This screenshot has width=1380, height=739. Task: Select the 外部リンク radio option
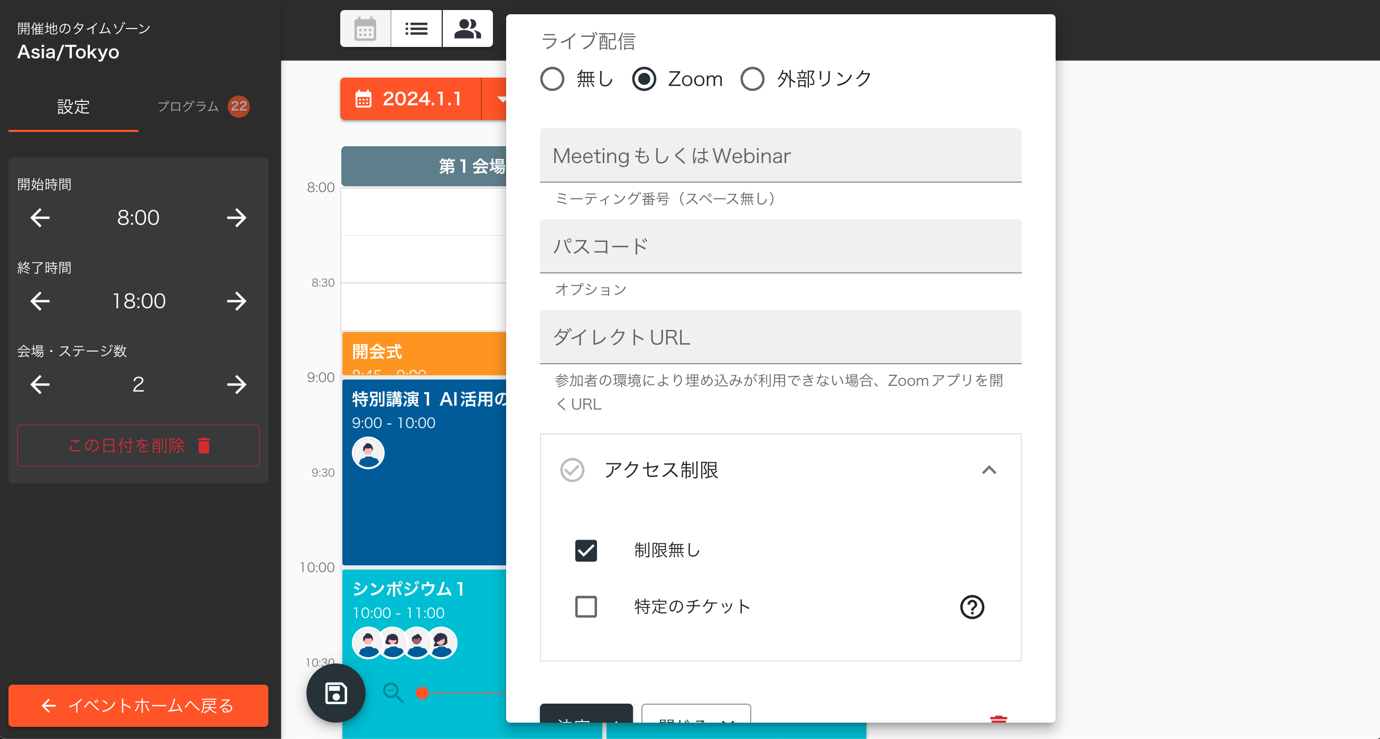752,79
